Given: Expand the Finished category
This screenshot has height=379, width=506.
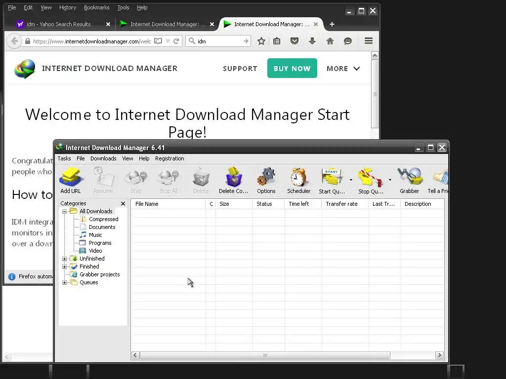Looking at the screenshot, I should pyautogui.click(x=65, y=267).
